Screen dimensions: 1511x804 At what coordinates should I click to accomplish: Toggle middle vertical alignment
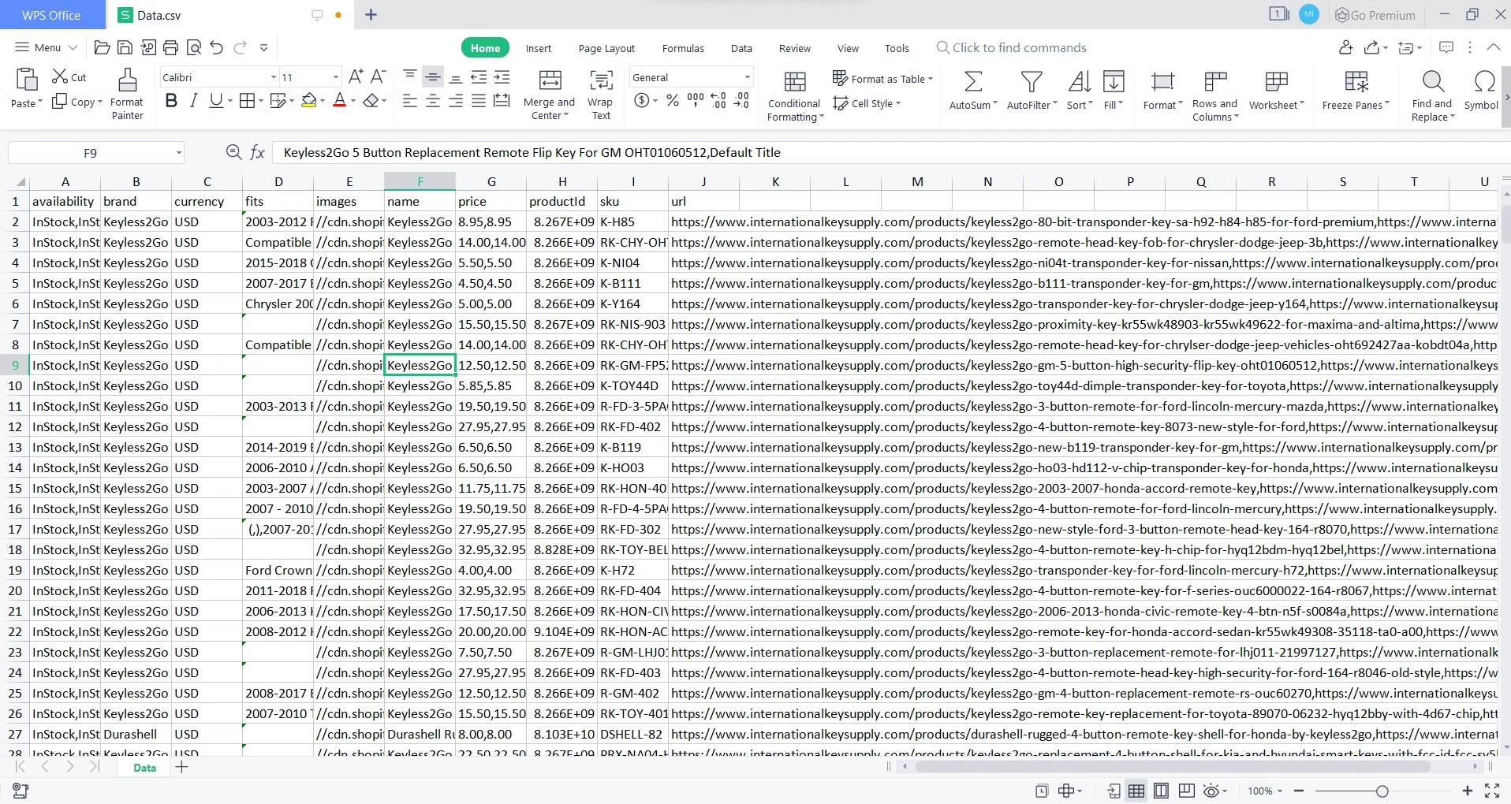point(433,76)
